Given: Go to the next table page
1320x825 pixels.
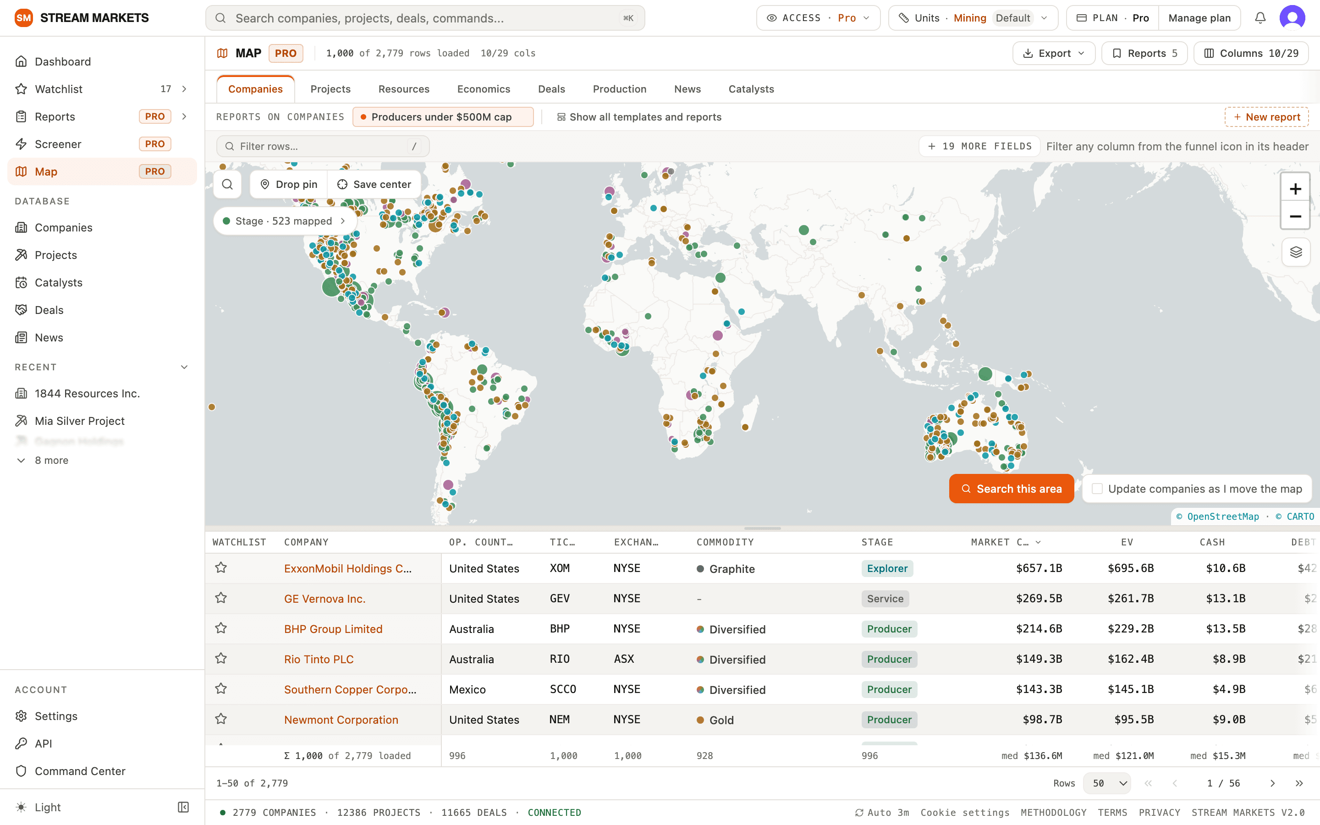Looking at the screenshot, I should point(1272,783).
